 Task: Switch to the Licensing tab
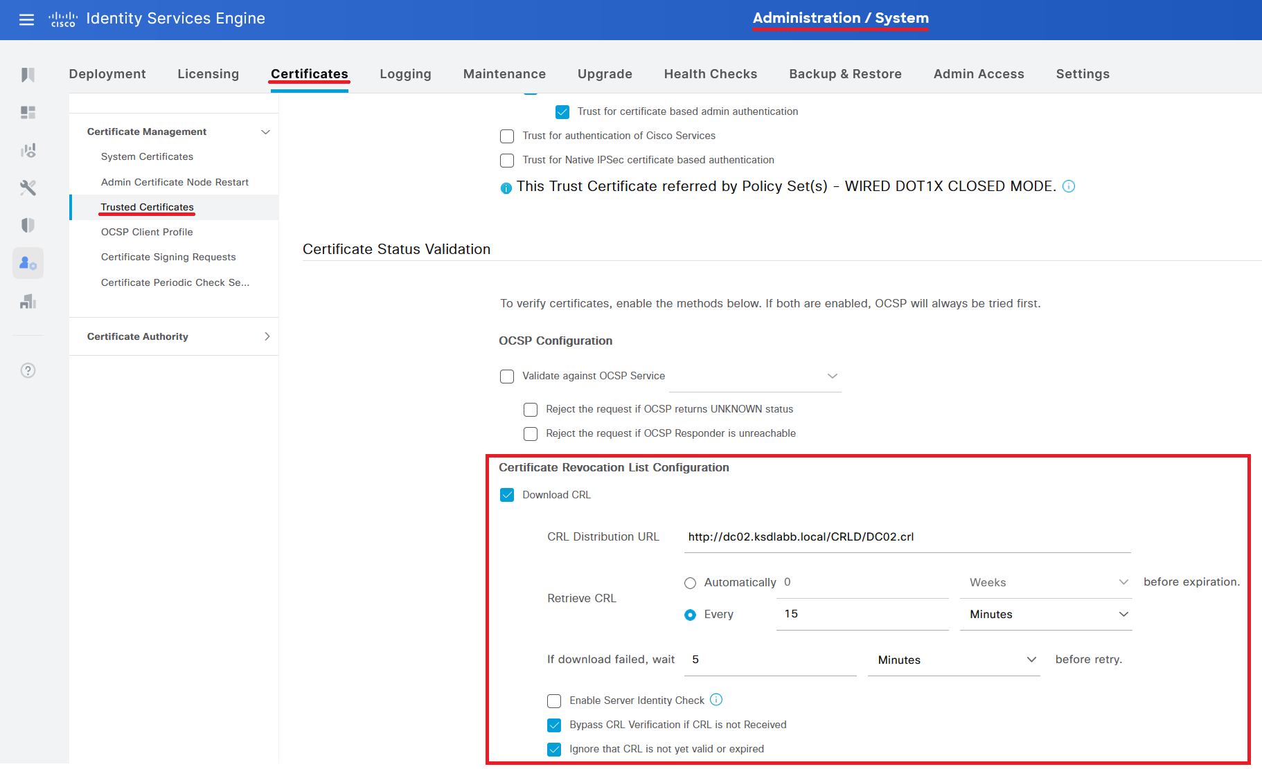(208, 74)
